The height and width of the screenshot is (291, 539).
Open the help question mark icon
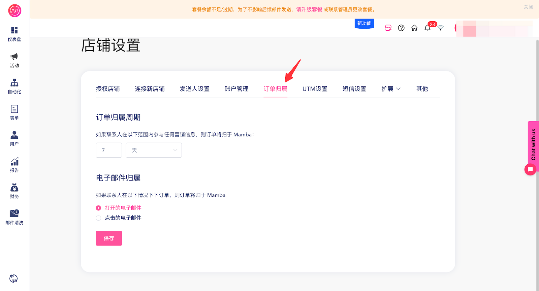click(401, 28)
